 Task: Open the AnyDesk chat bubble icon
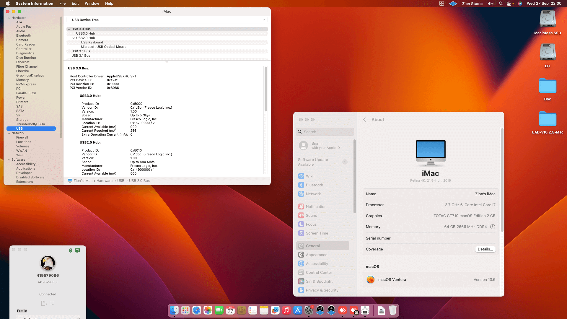[x=52, y=303]
